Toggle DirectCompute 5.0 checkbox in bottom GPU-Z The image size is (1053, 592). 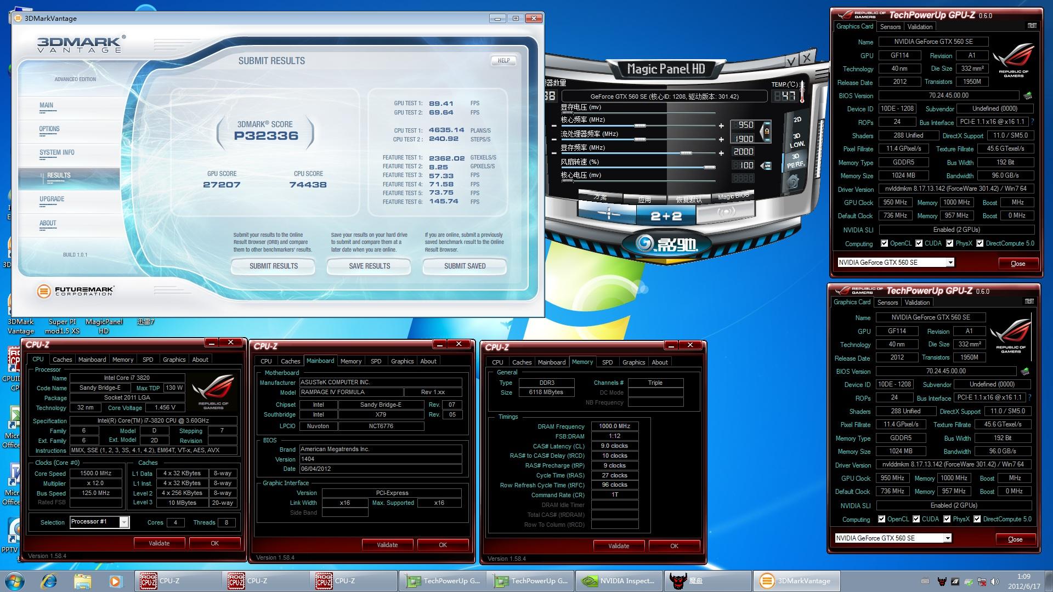click(977, 519)
